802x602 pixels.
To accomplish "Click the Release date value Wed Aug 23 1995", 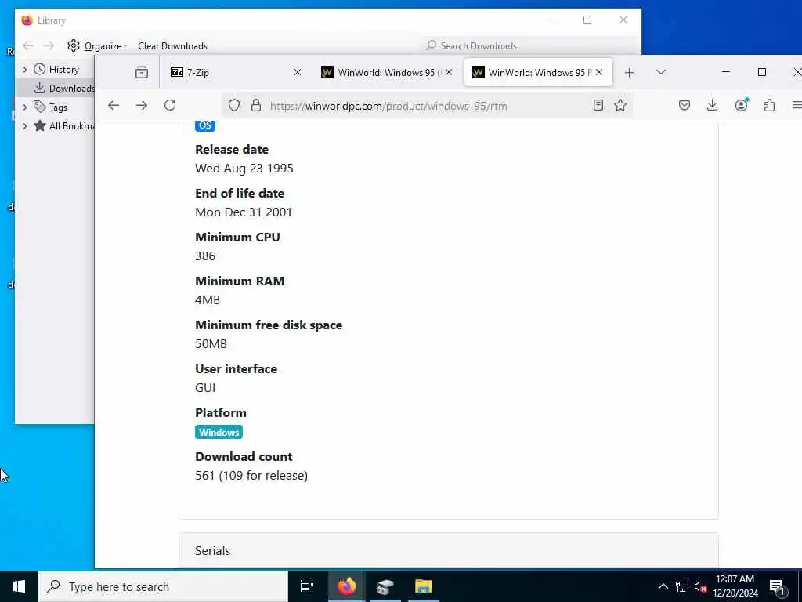I will click(x=244, y=169).
